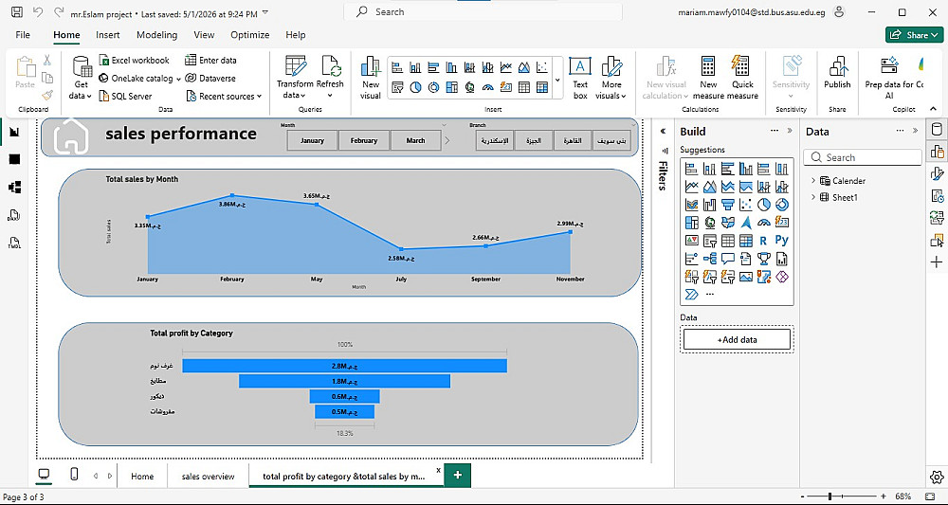Viewport: 948px width, 505px height.
Task: Click the Publish icon in the ribbon
Action: click(x=837, y=73)
